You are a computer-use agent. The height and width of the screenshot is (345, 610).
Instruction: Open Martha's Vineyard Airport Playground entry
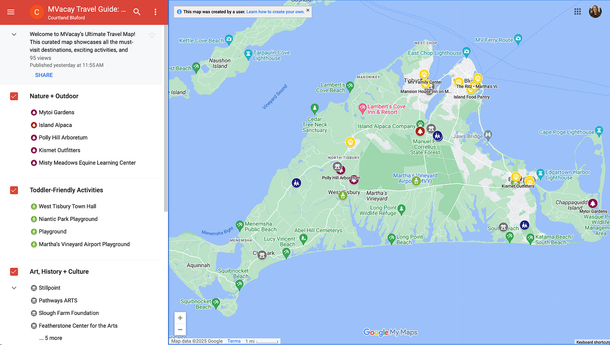[84, 244]
